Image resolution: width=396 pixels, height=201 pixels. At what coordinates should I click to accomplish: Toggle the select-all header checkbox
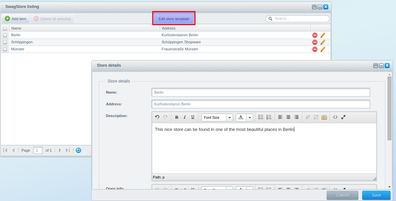[x=5, y=29]
